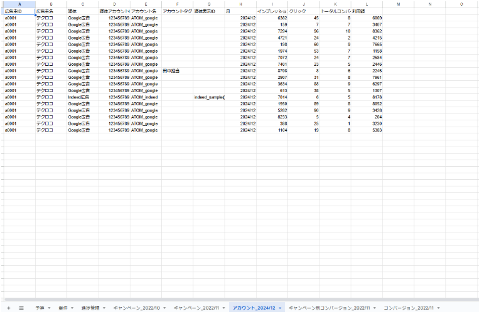
Task: Select the ATOM_indeed account name cell
Action: tap(146, 97)
